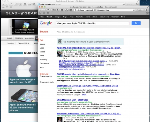Open YouTube in Google top bar
Image resolution: width=150 pixels, height=122 pixels.
(x=79, y=17)
